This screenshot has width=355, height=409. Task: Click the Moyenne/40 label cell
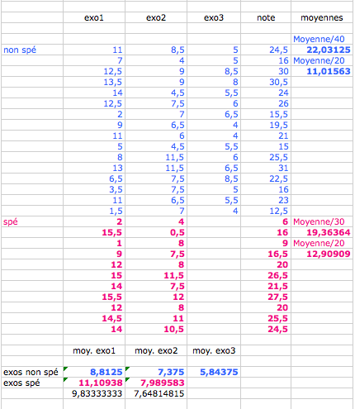[322, 39]
